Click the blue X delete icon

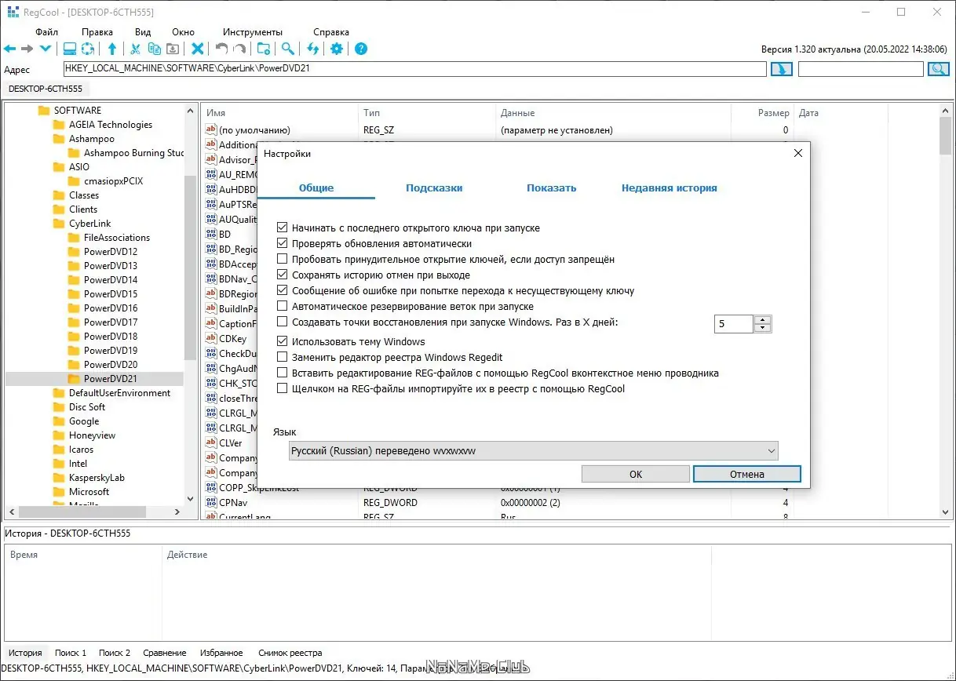(198, 49)
